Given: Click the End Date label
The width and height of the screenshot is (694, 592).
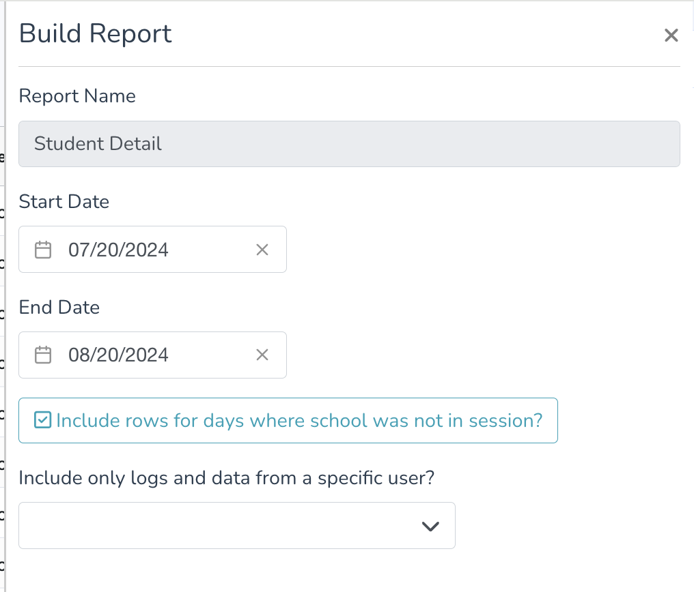Looking at the screenshot, I should tap(59, 307).
